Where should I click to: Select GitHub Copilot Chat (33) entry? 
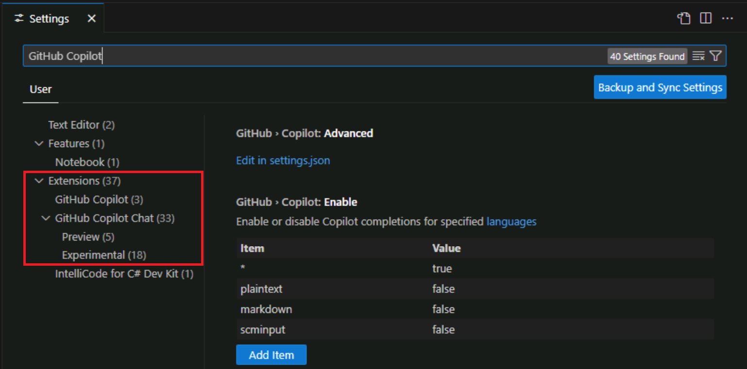point(115,218)
